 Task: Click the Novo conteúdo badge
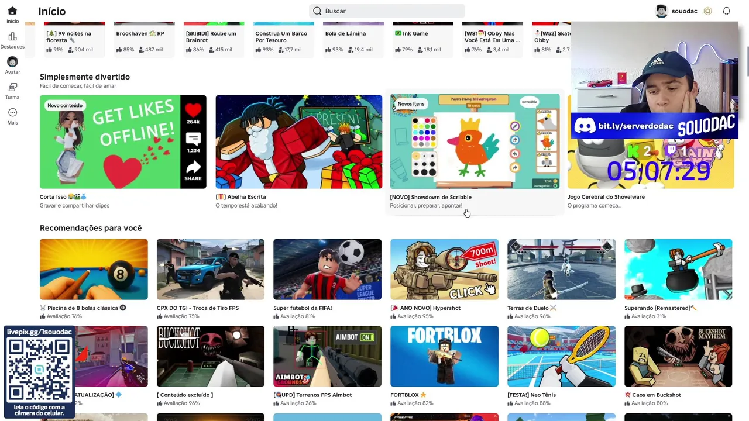[x=65, y=105]
